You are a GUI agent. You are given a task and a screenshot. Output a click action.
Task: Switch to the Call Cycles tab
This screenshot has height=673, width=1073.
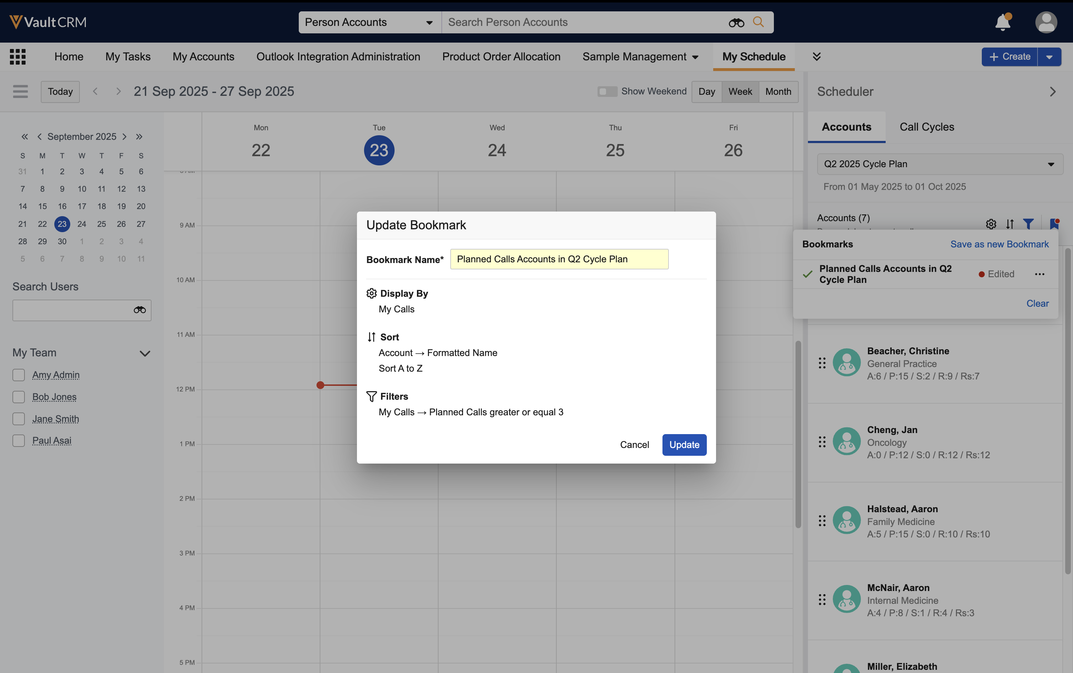point(927,127)
